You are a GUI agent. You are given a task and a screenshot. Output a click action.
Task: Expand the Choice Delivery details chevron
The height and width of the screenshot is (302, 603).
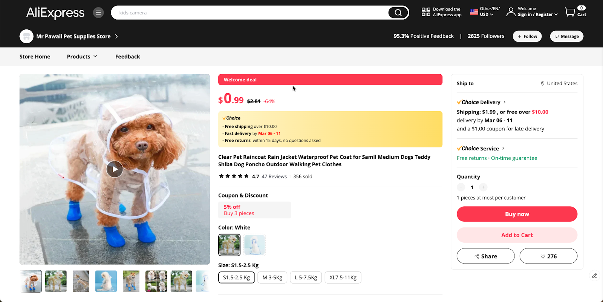click(x=504, y=102)
